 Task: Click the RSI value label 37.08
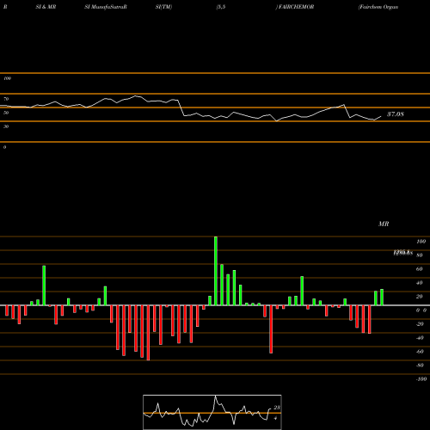click(x=396, y=114)
